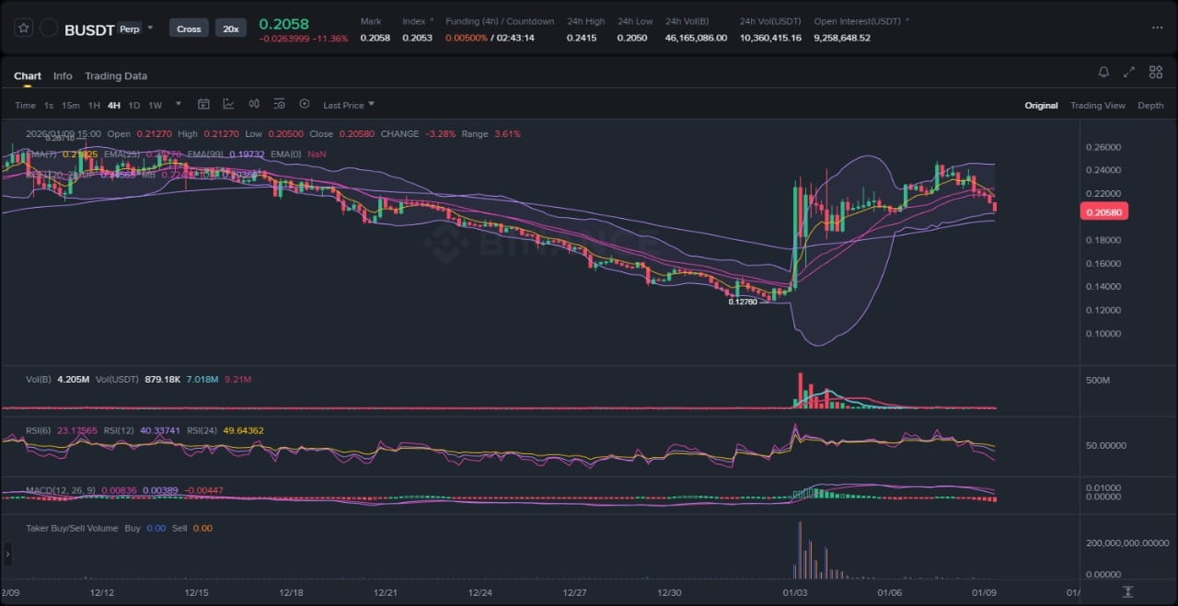Open the price alert bell icon
Image resolution: width=1178 pixels, height=606 pixels.
pos(1103,73)
